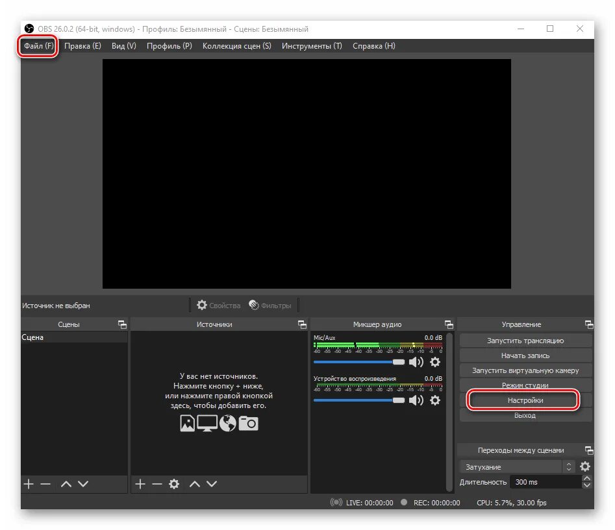Click the camera source icon

(248, 423)
